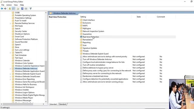
Task: Select the MpEngine folder entry
Action: (87, 28)
